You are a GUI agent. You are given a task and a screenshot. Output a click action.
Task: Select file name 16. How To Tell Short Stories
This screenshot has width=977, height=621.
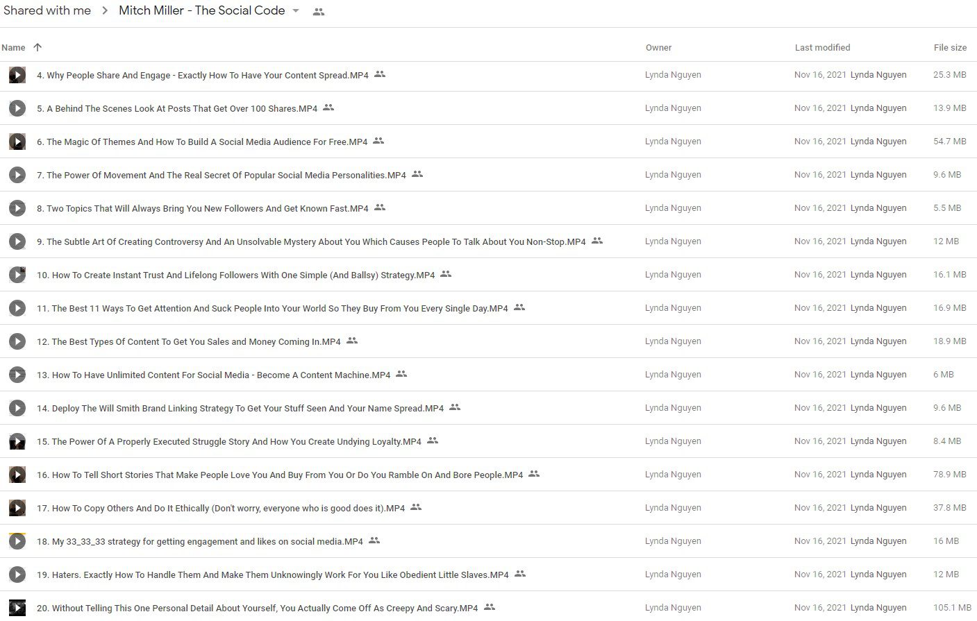(280, 475)
